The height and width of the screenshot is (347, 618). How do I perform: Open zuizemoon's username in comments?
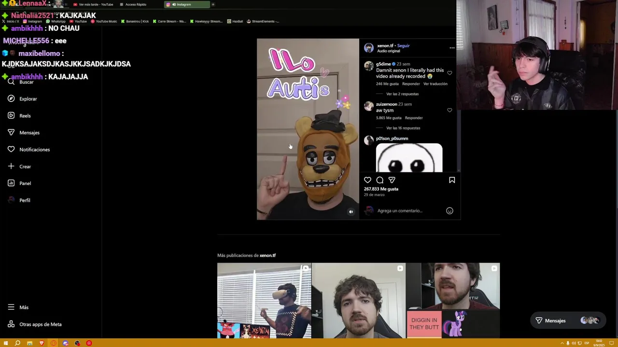386,104
